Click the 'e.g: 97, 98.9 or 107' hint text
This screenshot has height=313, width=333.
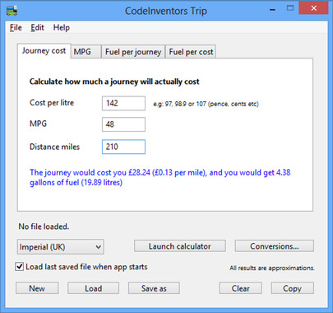[x=206, y=104]
